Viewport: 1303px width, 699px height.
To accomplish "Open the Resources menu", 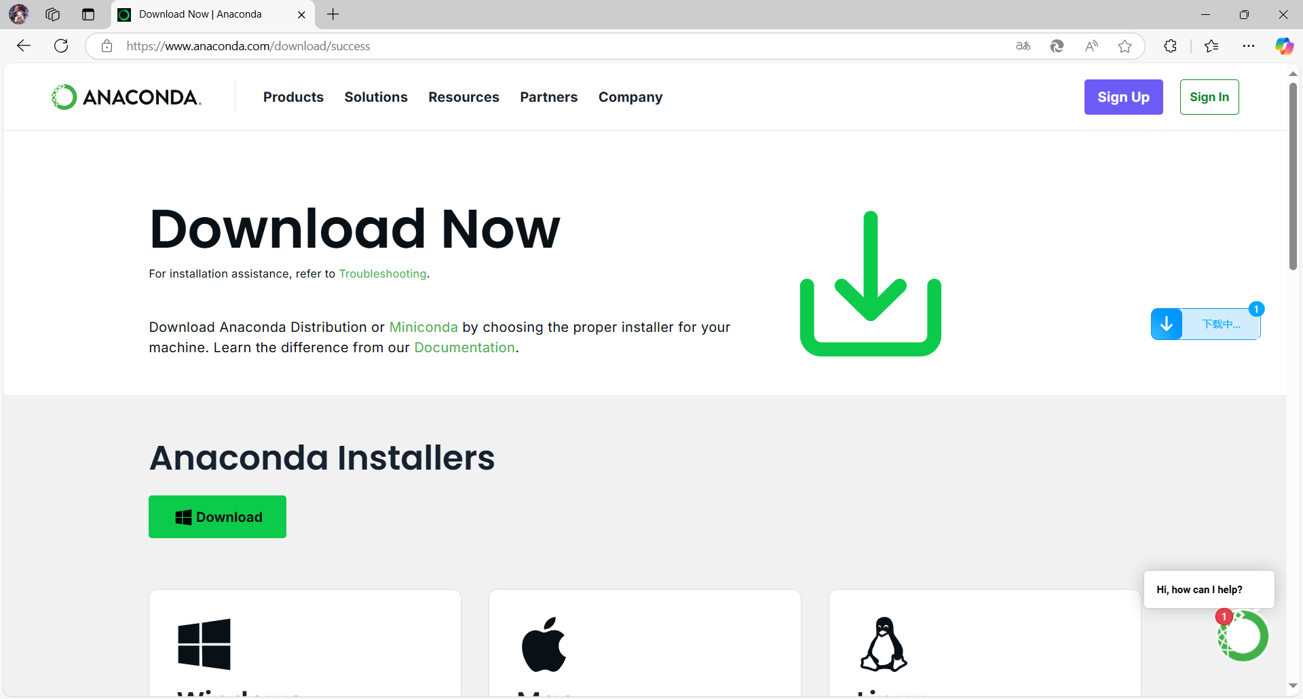I will pos(464,97).
